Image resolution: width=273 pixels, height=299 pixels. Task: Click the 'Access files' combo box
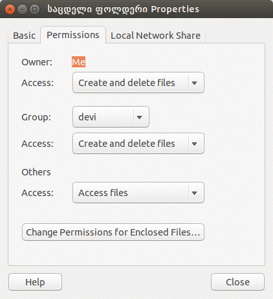(x=138, y=193)
